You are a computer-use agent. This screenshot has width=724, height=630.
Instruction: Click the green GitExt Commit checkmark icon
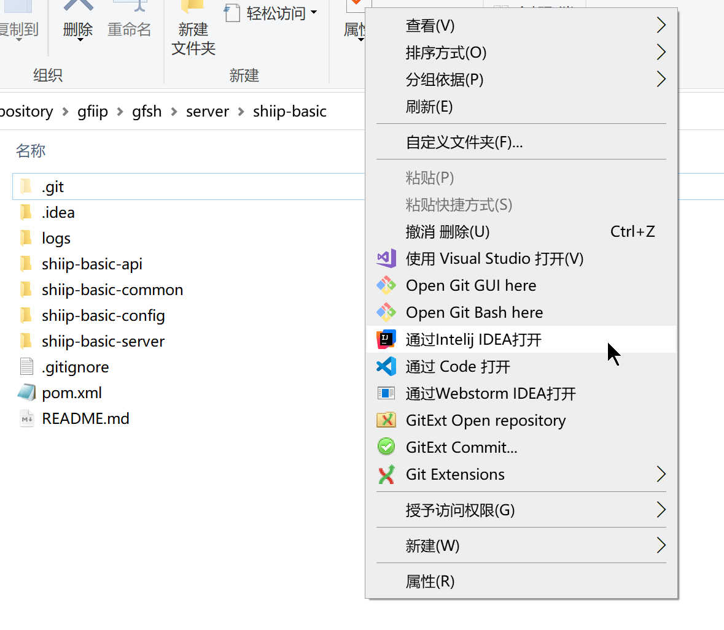tap(386, 447)
